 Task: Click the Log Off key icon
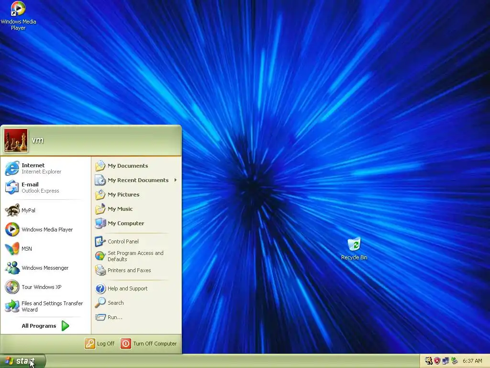pos(89,344)
